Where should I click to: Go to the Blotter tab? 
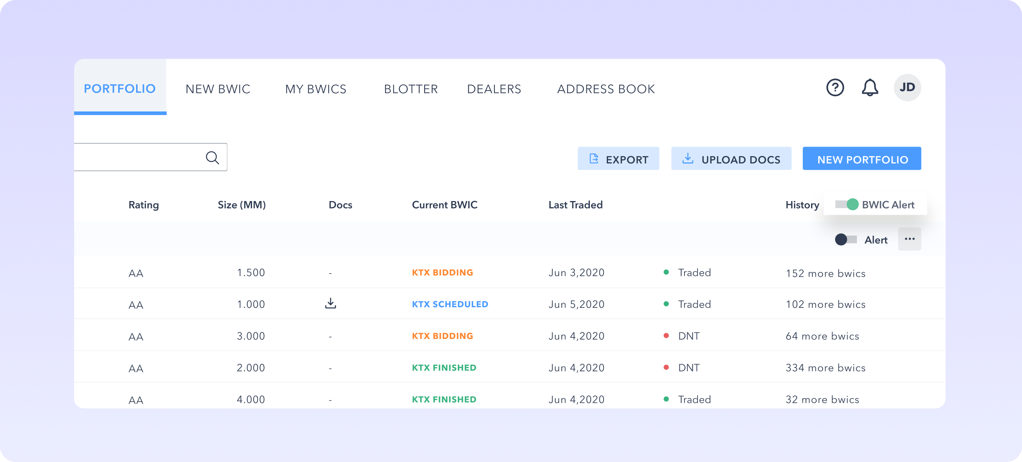click(410, 89)
